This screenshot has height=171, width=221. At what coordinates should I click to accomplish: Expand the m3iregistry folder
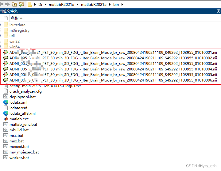pyautogui.click(x=0, y=30)
